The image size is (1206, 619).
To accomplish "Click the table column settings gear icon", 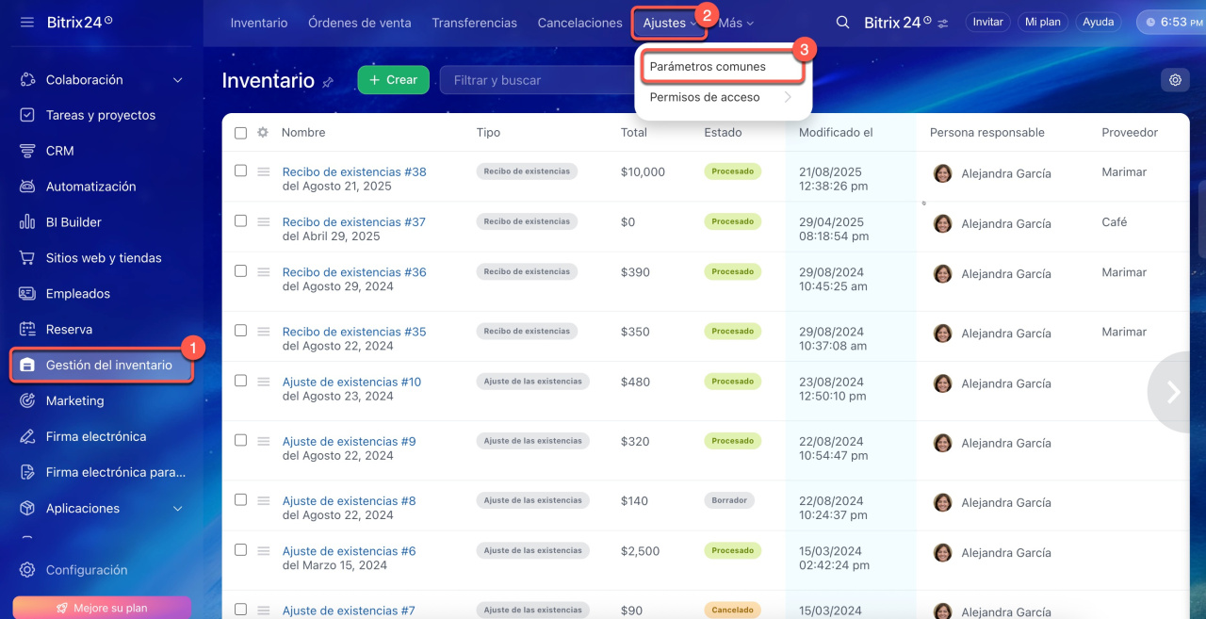I will click(x=263, y=133).
